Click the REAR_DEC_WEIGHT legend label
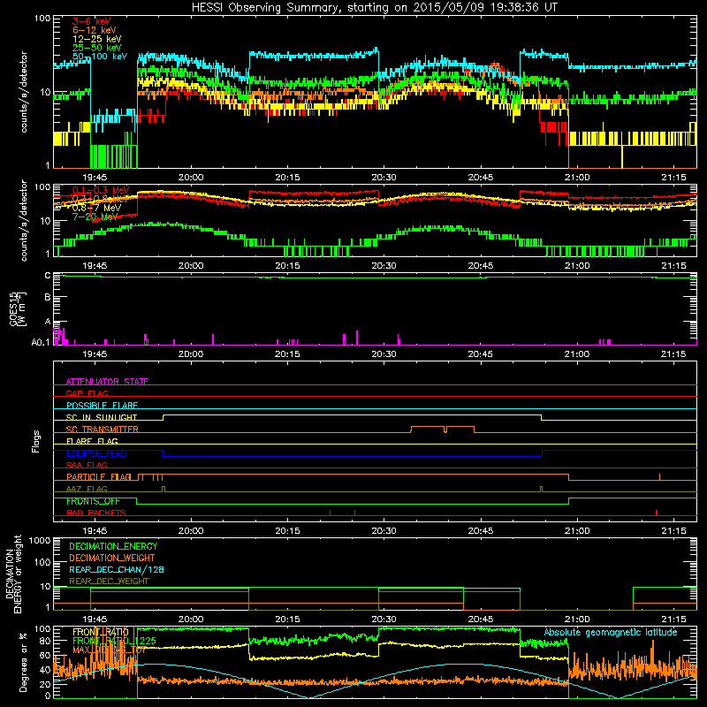 pyautogui.click(x=109, y=582)
